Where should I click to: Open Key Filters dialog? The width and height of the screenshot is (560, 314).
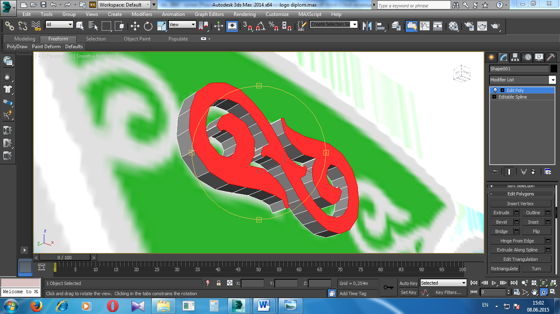coord(448,292)
